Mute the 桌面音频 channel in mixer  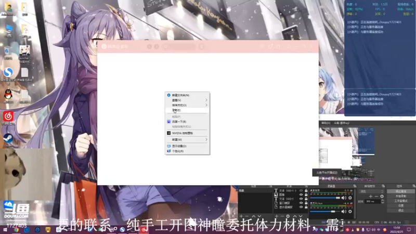344,198
